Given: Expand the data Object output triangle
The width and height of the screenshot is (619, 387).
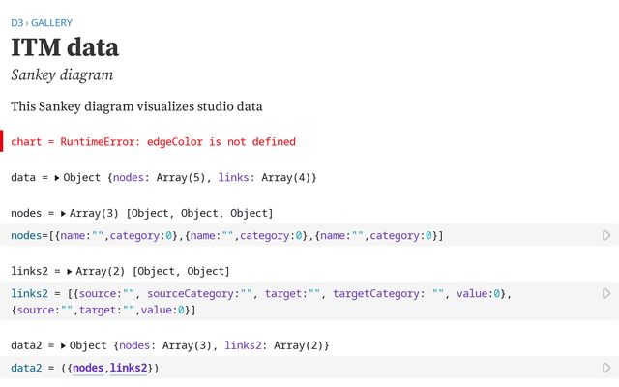Looking at the screenshot, I should point(57,178).
